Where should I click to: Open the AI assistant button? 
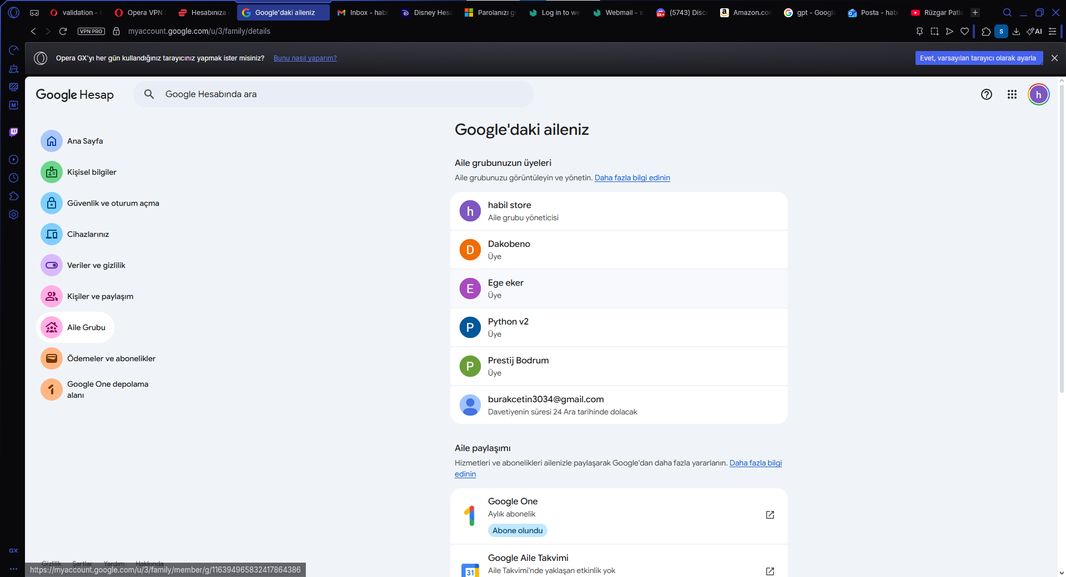coord(1034,31)
